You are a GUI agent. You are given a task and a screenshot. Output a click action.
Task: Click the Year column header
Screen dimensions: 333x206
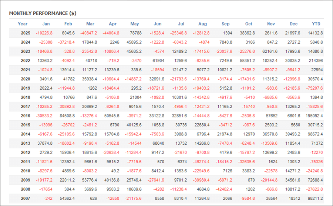click(23, 24)
